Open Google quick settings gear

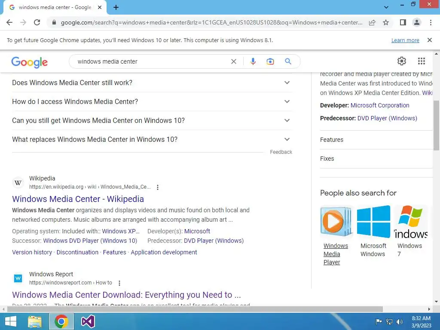pos(402,61)
